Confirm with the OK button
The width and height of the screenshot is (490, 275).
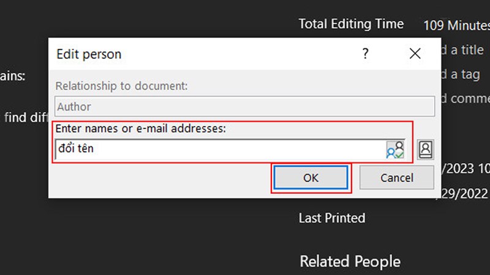tap(311, 178)
